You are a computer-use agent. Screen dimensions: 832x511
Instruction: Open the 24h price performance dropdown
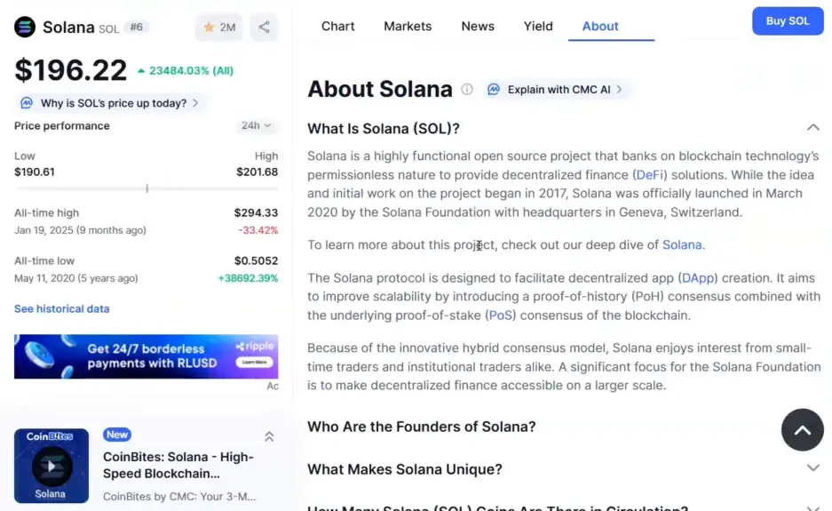click(x=256, y=125)
